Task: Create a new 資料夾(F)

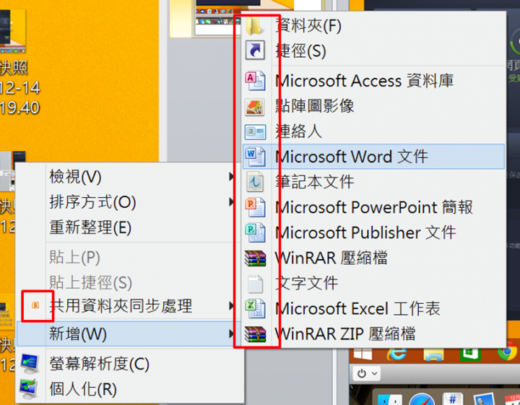Action: (x=374, y=26)
